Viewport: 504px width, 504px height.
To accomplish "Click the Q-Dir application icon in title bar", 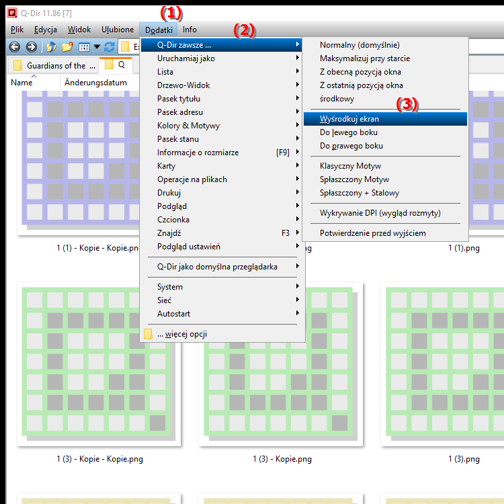I will click(x=12, y=13).
